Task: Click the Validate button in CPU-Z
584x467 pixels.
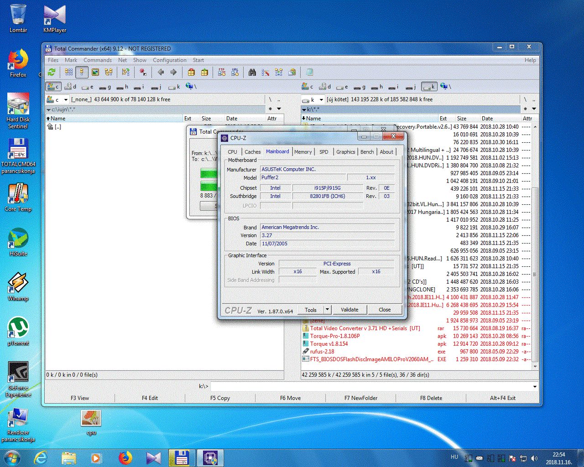Action: click(349, 310)
